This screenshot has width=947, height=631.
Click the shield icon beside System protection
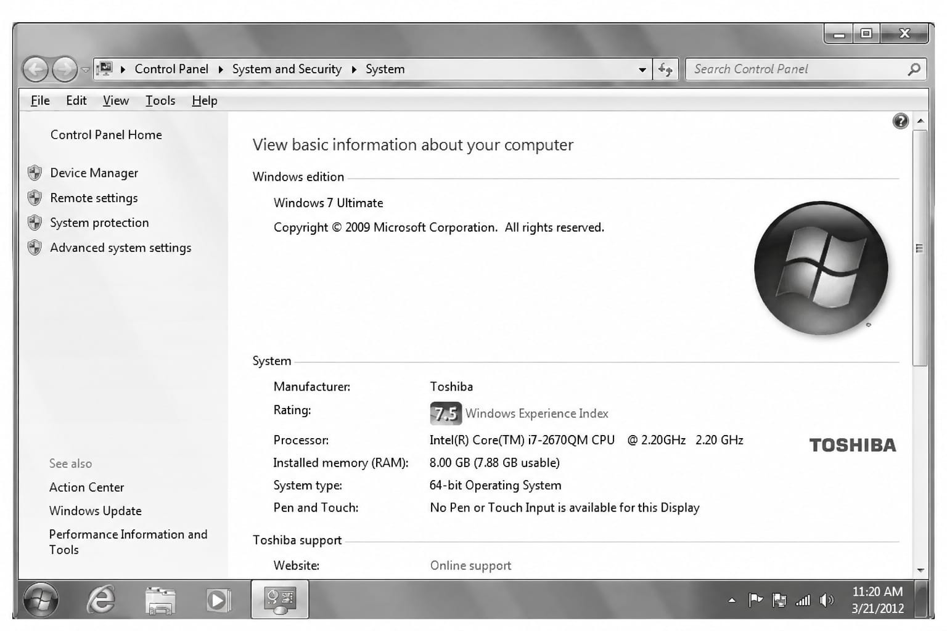pyautogui.click(x=35, y=222)
